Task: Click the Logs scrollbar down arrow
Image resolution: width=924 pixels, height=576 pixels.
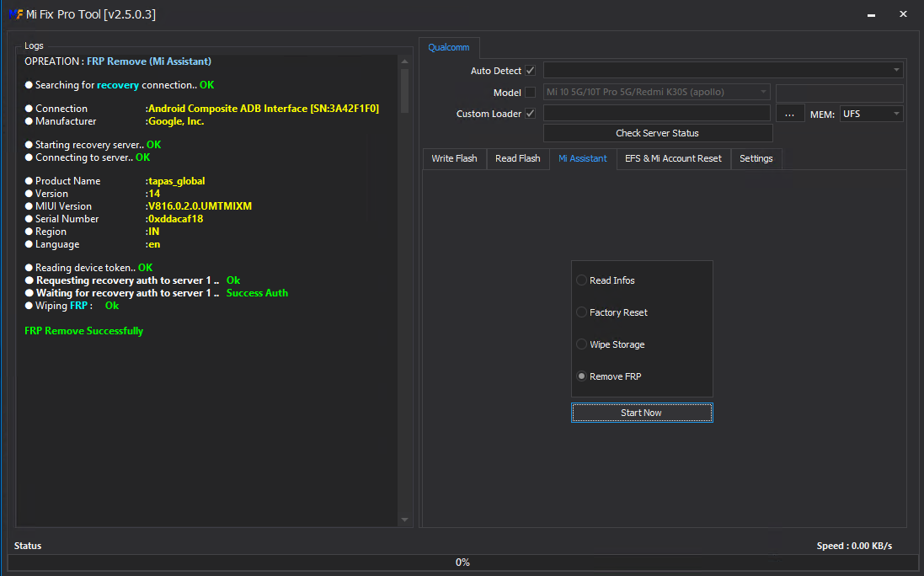Action: click(x=404, y=520)
